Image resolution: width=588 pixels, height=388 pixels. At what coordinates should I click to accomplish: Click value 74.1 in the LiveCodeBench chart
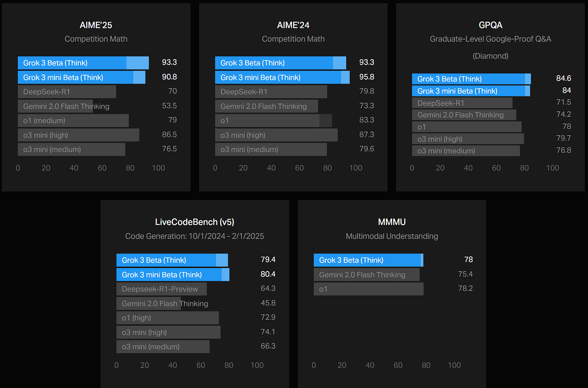point(268,332)
